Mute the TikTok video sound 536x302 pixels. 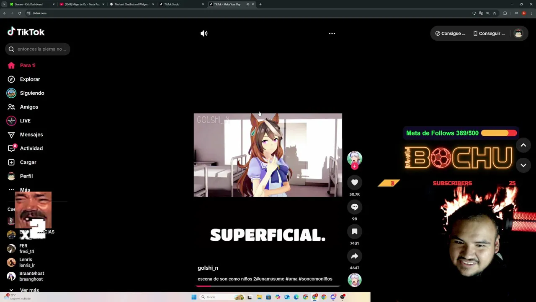204,34
